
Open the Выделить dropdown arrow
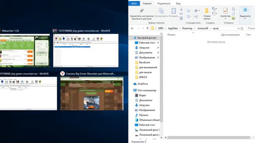(245, 19)
